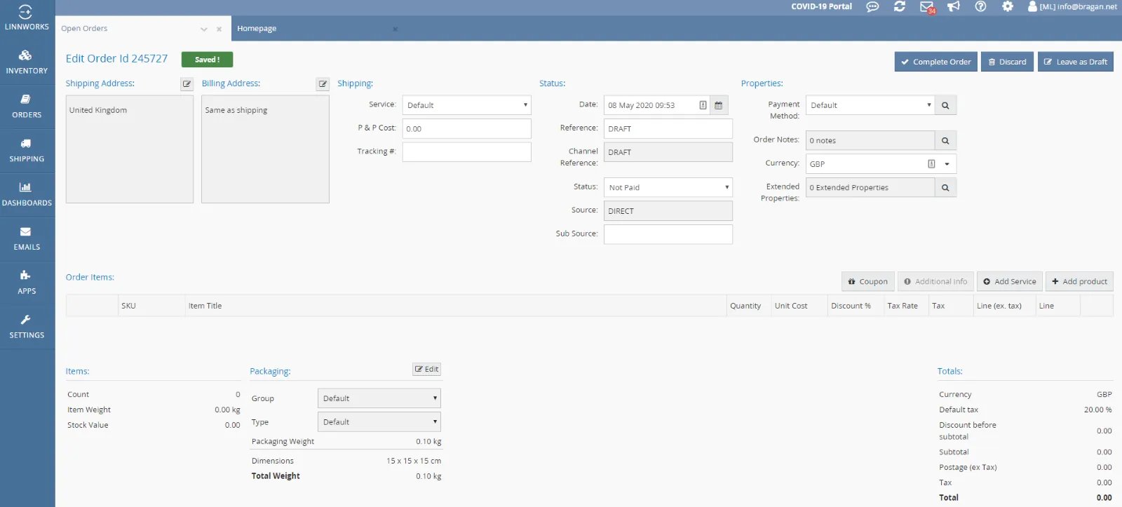Click the Discount % column header
Screen dimensions: 1122x507
(x=856, y=306)
